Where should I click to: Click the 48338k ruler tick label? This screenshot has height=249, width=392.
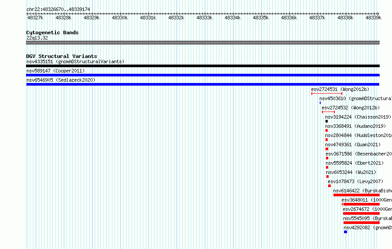coord(345,18)
